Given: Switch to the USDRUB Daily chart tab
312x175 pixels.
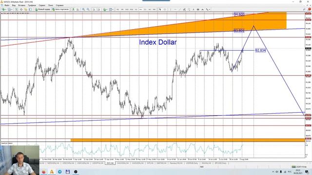Looking at the screenshot, I should (x=192, y=163).
